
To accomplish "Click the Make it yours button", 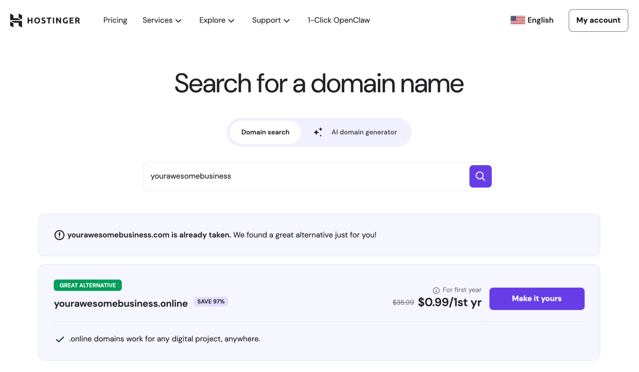I will [537, 299].
